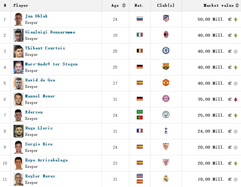241x187 pixels.
Task: Click the Player column header
Action: (x=21, y=5)
